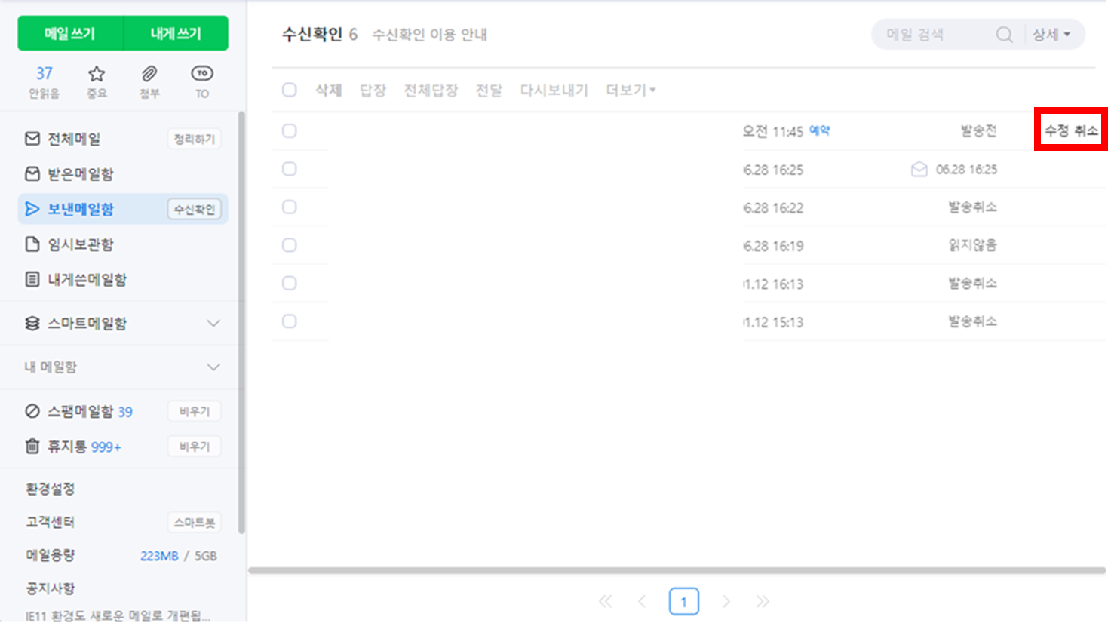This screenshot has width=1108, height=623.
Task: Expand the 스마트메일함 section
Action: [x=213, y=323]
